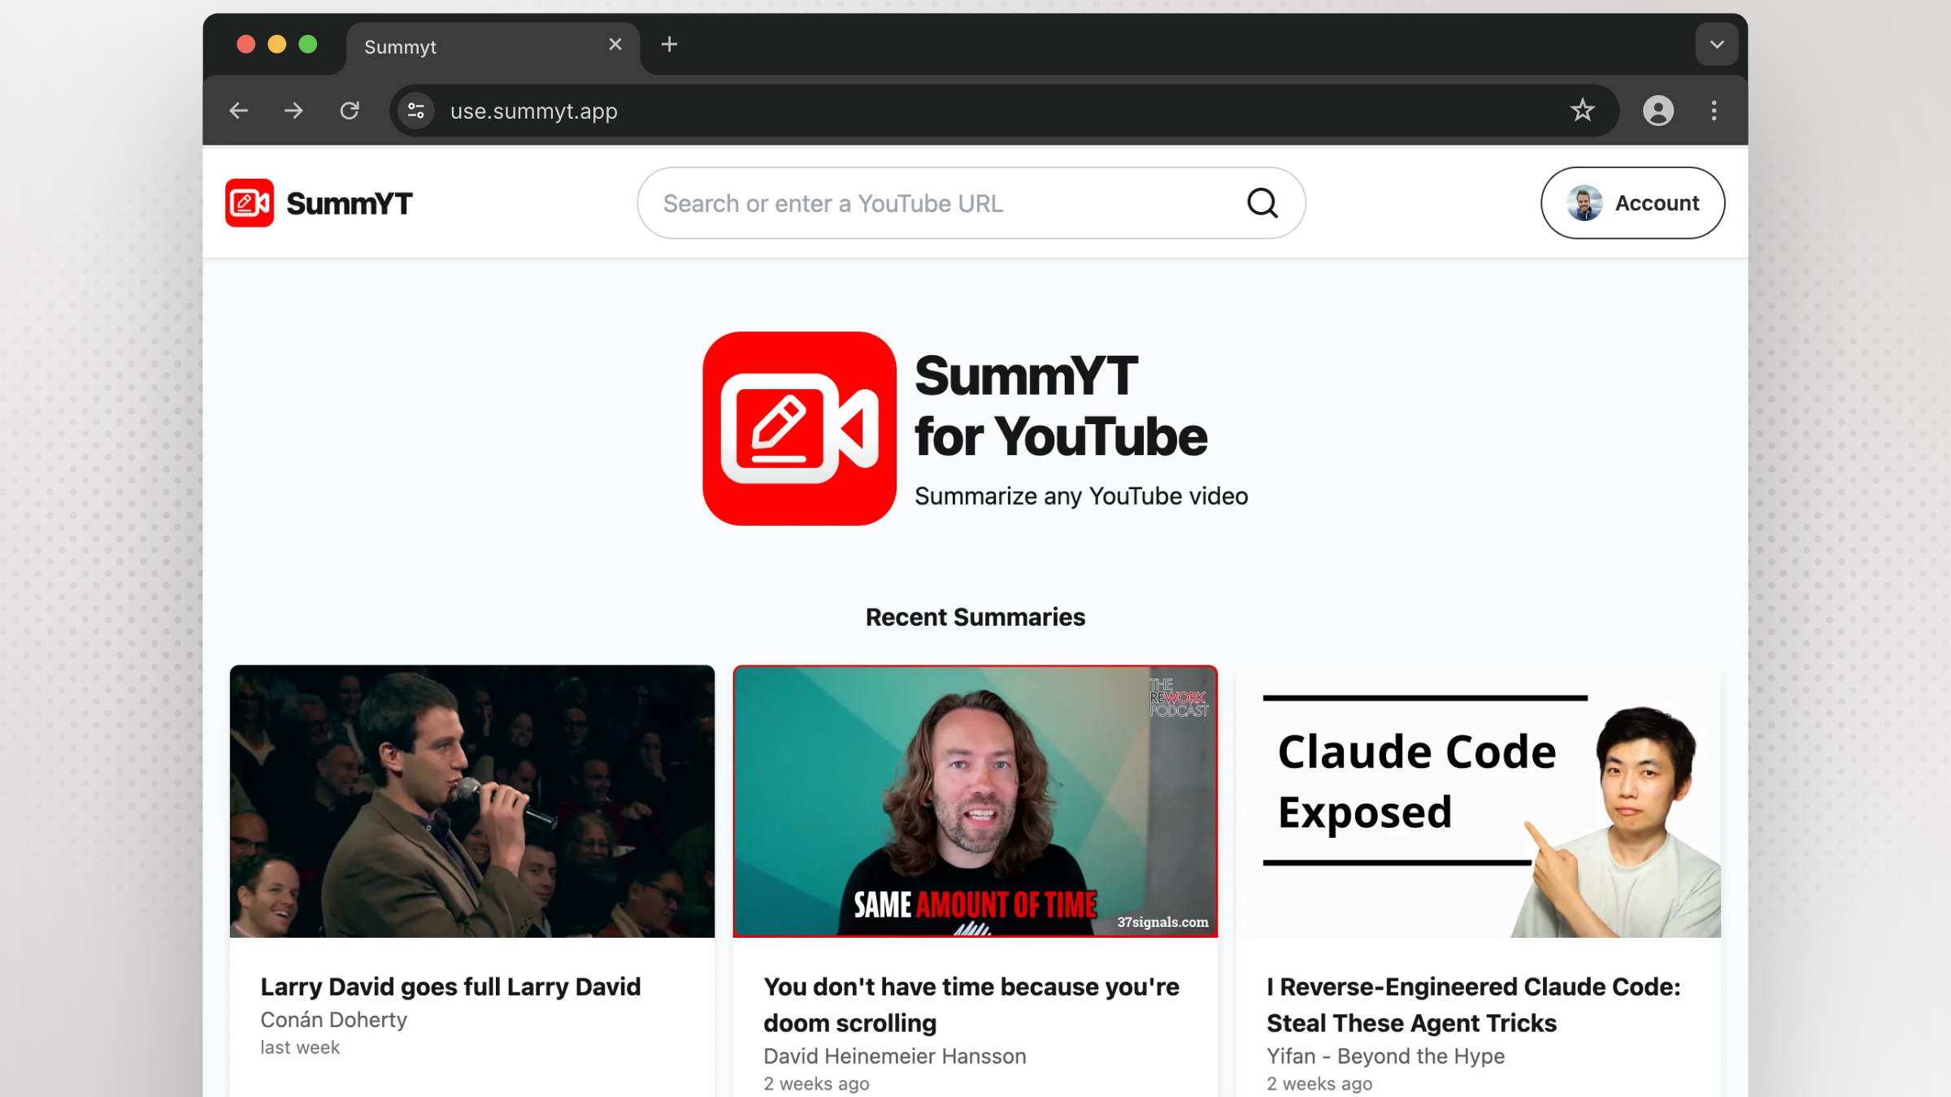
Task: Click the SummYT header wordmark
Action: [350, 204]
